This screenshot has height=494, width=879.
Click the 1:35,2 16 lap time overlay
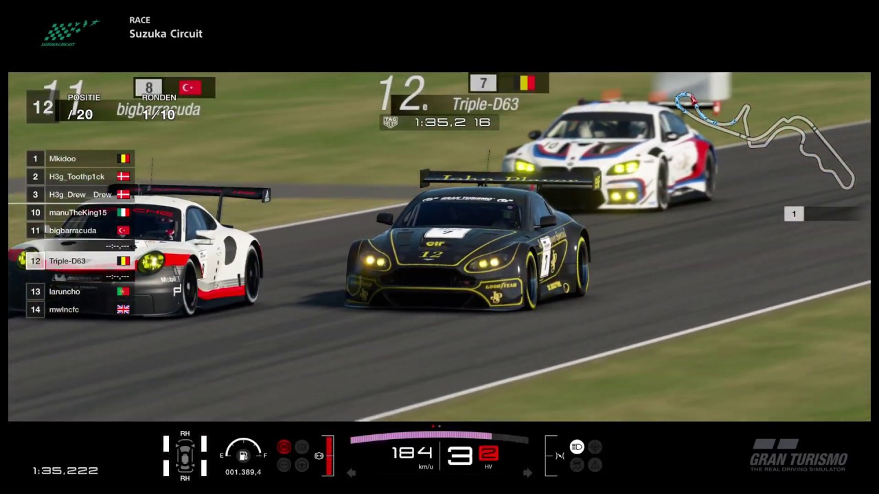453,122
